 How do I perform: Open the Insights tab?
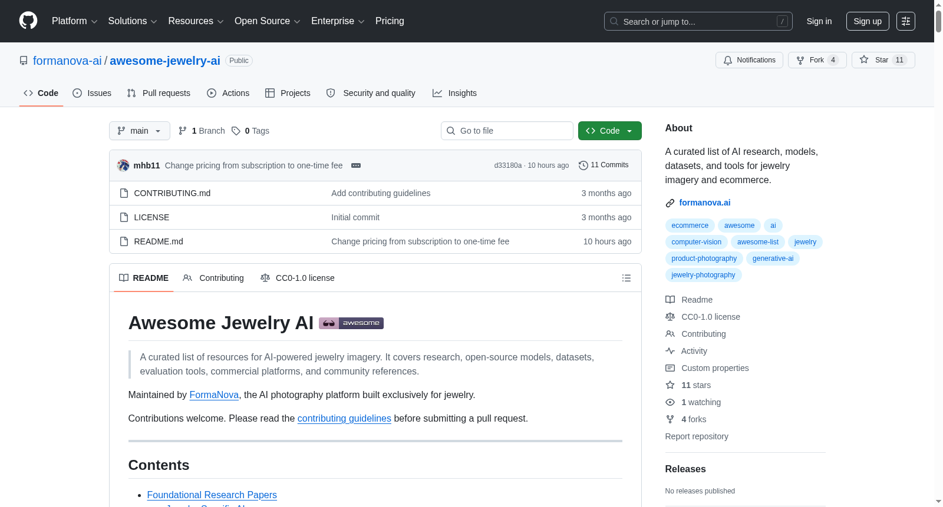454,93
